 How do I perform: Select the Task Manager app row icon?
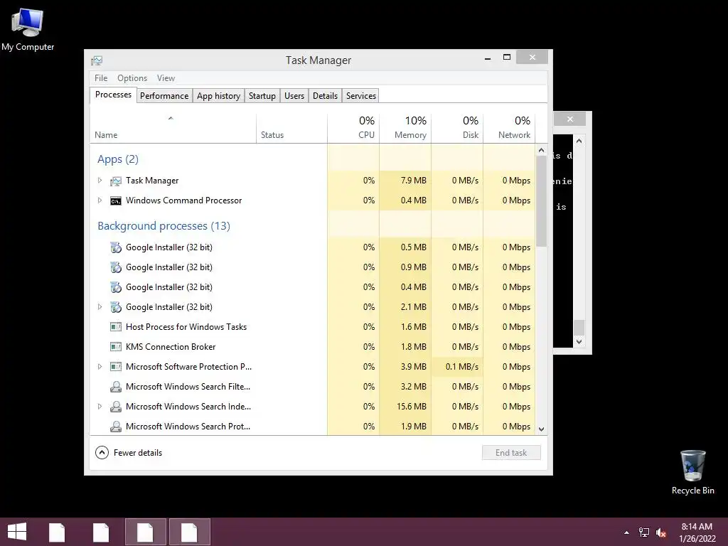pyautogui.click(x=116, y=181)
